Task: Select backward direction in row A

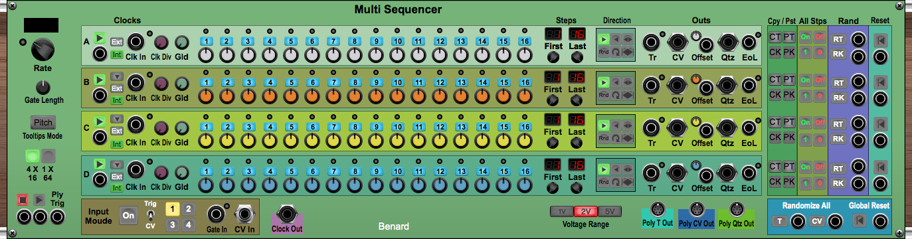Action: coord(616,39)
